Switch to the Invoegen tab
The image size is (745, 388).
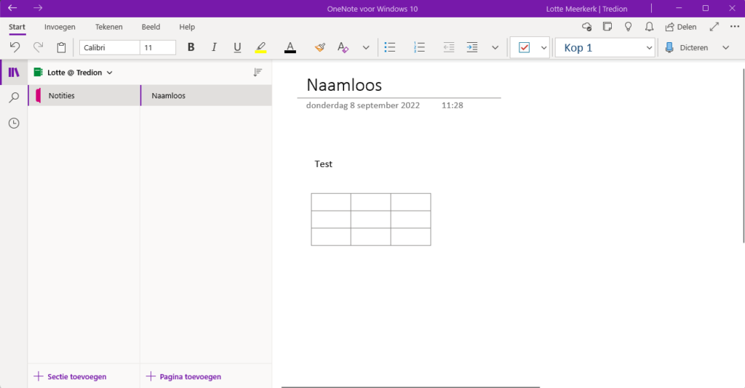[60, 27]
